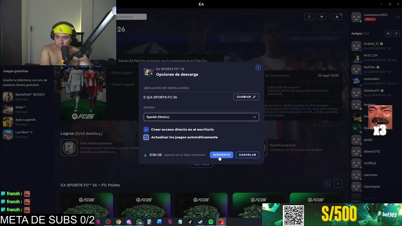Screen dimensions: 402x226
Task: Click the Apex Legends game icon
Action: 8,122
